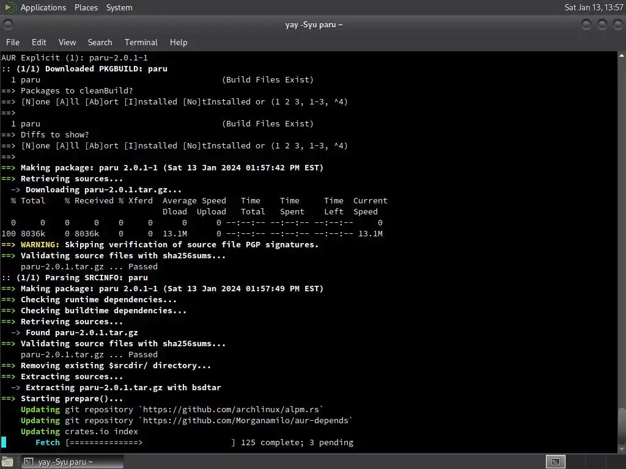The image size is (626, 469).
Task: Click the Fetch progress bar
Action: click(150, 442)
